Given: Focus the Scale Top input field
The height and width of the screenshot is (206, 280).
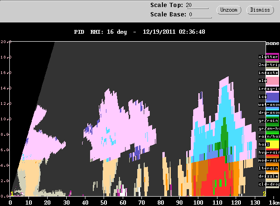Looking at the screenshot, I should pyautogui.click(x=197, y=5).
